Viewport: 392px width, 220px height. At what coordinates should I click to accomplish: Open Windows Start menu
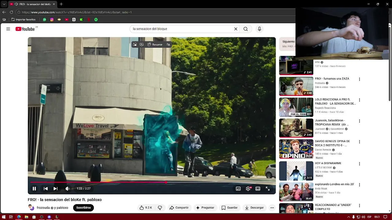point(3,217)
